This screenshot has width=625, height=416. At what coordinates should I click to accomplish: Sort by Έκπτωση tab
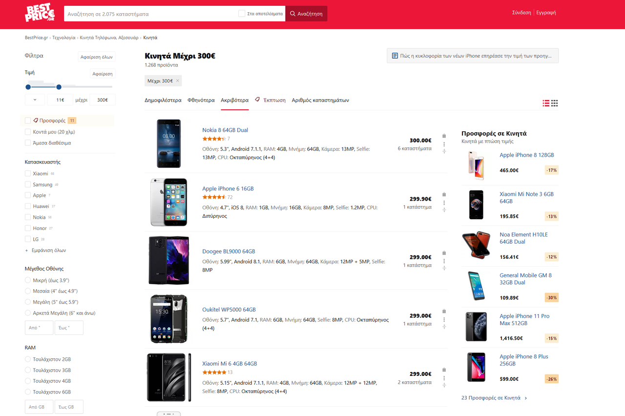pos(271,100)
